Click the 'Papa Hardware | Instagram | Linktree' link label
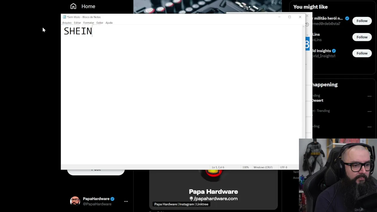The width and height of the screenshot is (377, 212). click(181, 204)
